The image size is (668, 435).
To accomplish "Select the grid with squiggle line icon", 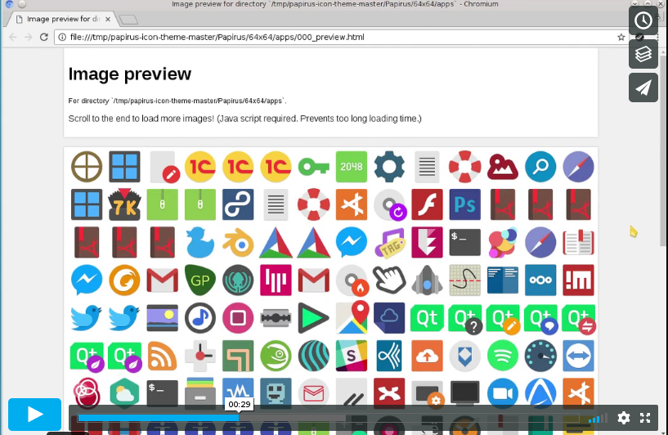I will click(x=464, y=280).
